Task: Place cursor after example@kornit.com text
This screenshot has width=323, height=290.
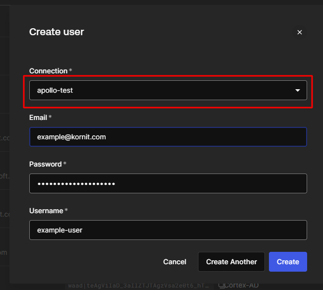Action: tap(107, 137)
